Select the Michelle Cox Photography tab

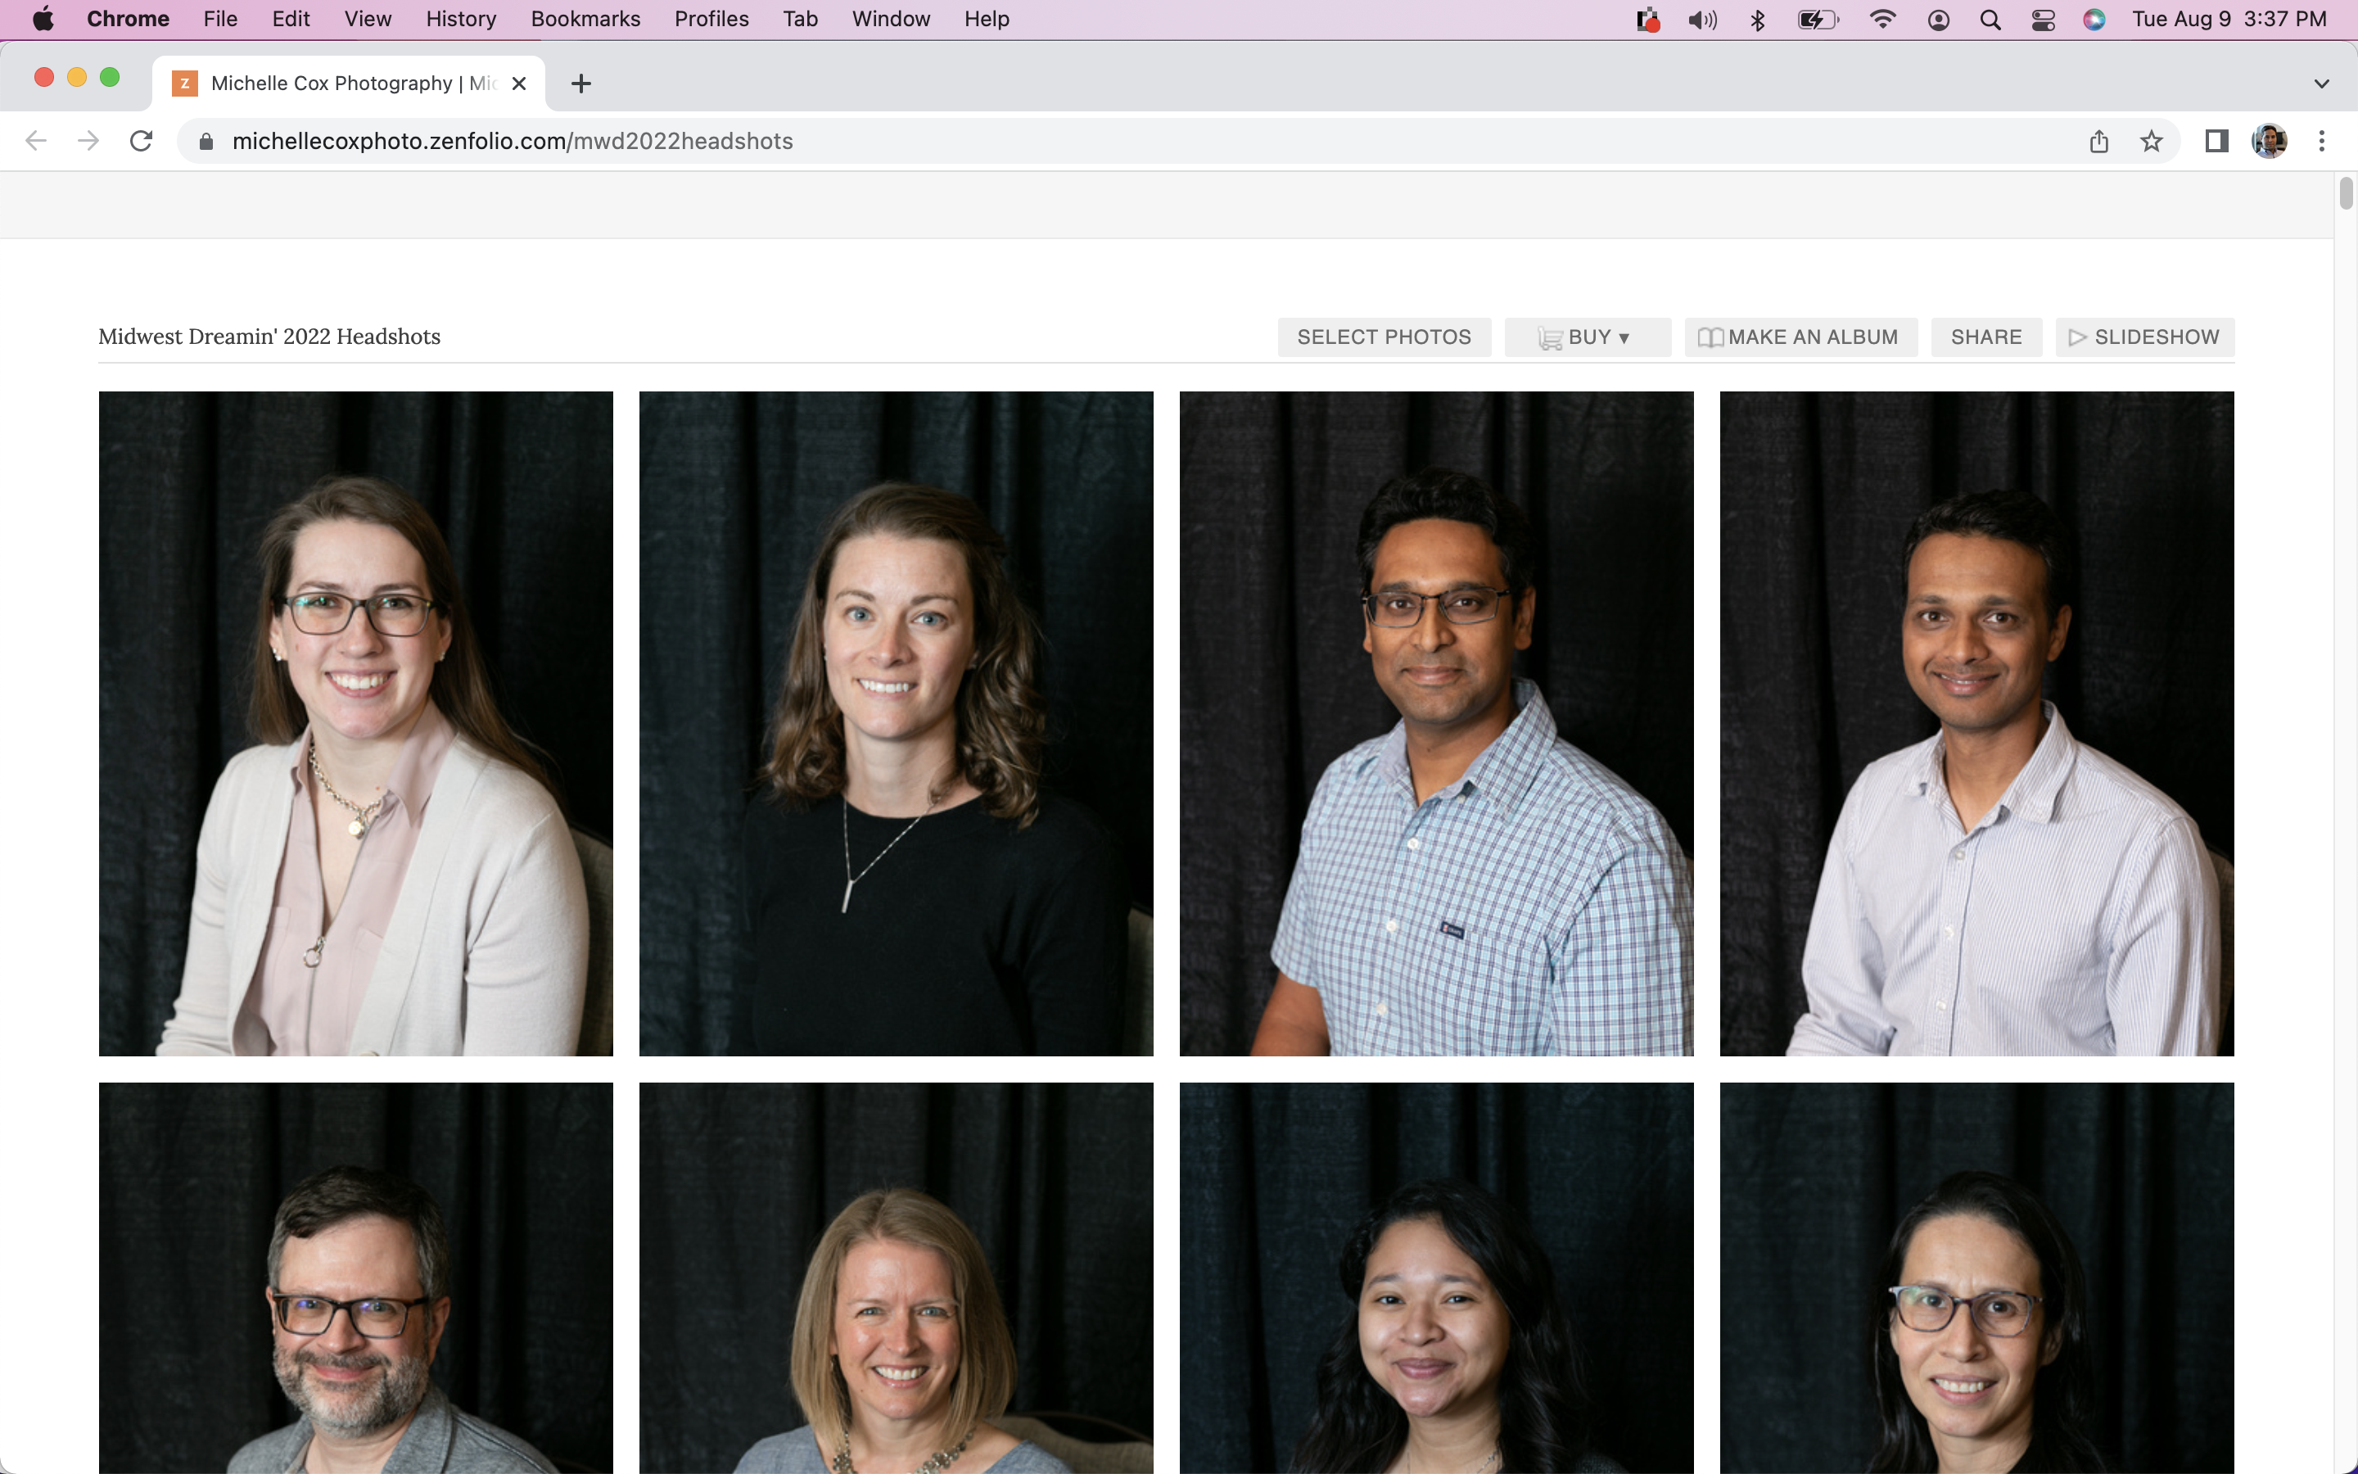(349, 84)
